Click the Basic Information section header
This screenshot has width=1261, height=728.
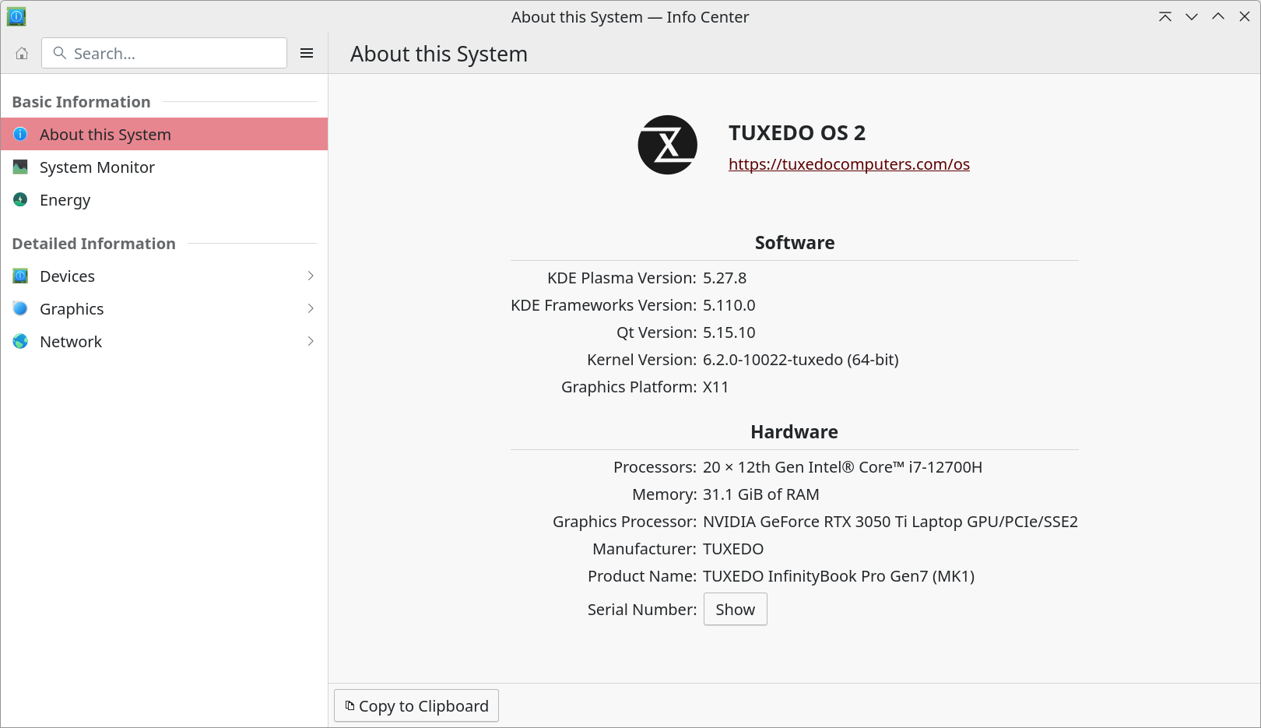(x=81, y=102)
